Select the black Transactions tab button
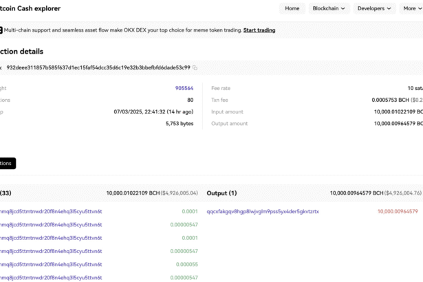423x282 pixels. point(7,164)
